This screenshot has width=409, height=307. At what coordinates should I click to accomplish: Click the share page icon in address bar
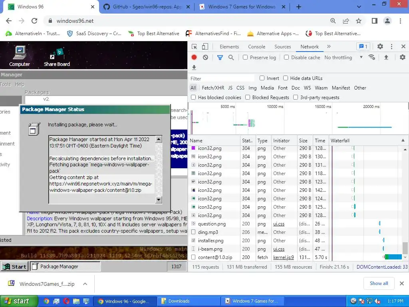[346, 21]
